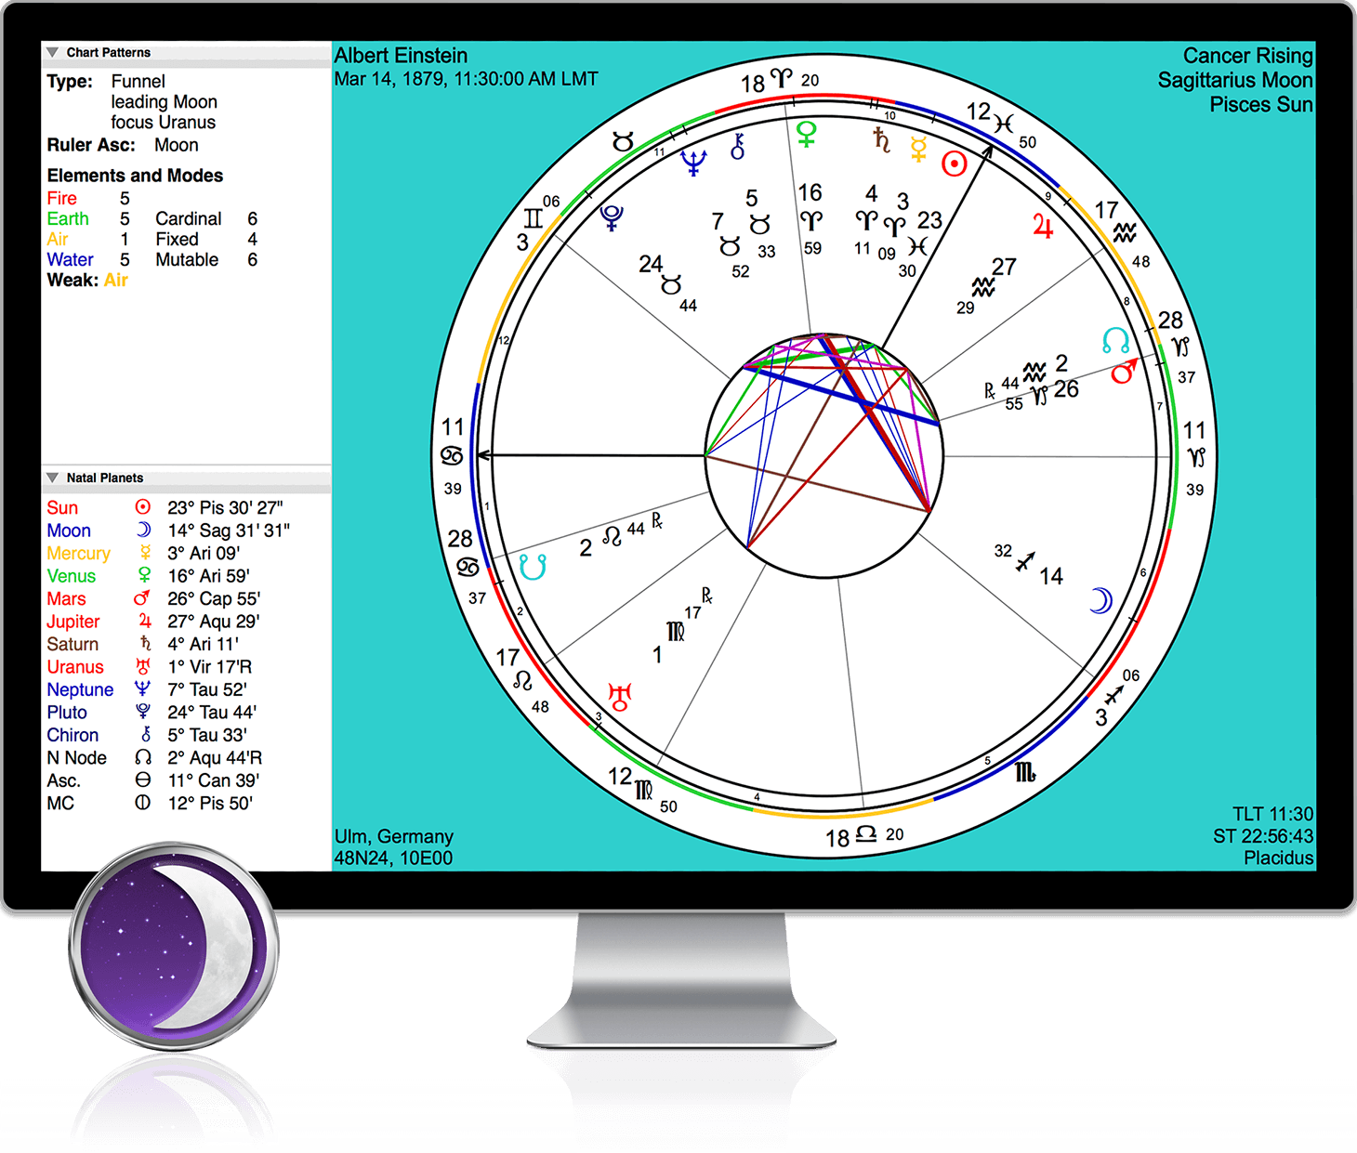Click the red Uranus glyph in the chart
Viewport: 1357px width, 1153px height.
click(x=620, y=697)
